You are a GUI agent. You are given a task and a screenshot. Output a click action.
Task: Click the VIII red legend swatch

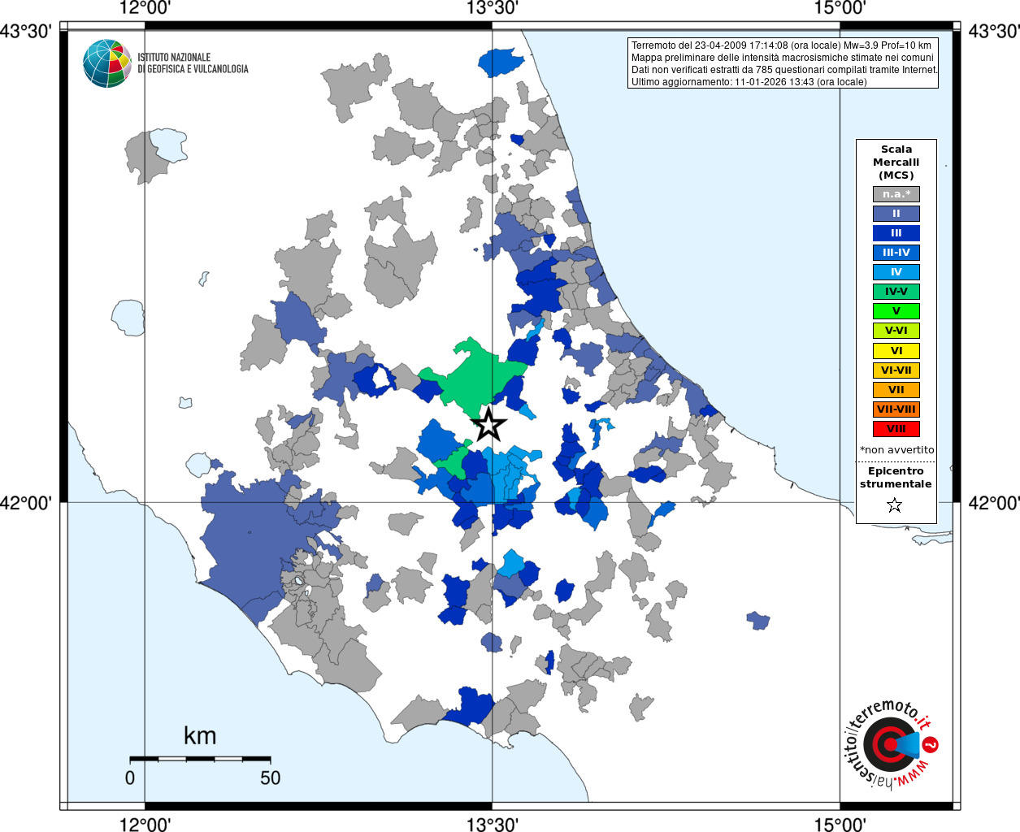coord(896,429)
